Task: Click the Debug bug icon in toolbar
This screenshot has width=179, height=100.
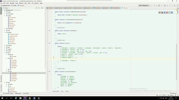Action: (x=154, y=6)
